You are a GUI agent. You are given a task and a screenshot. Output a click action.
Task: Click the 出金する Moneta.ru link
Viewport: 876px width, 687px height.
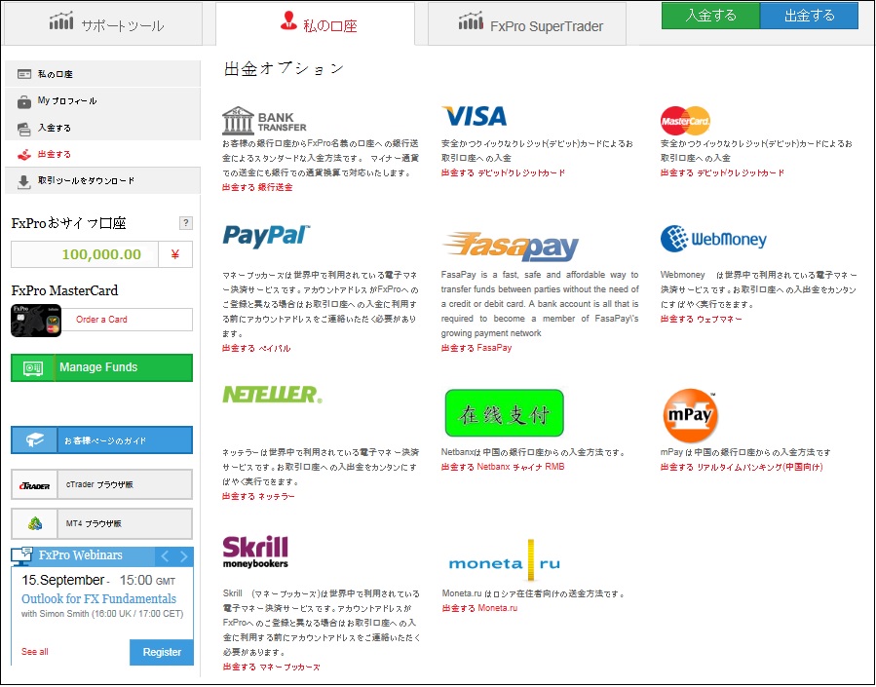coord(480,608)
